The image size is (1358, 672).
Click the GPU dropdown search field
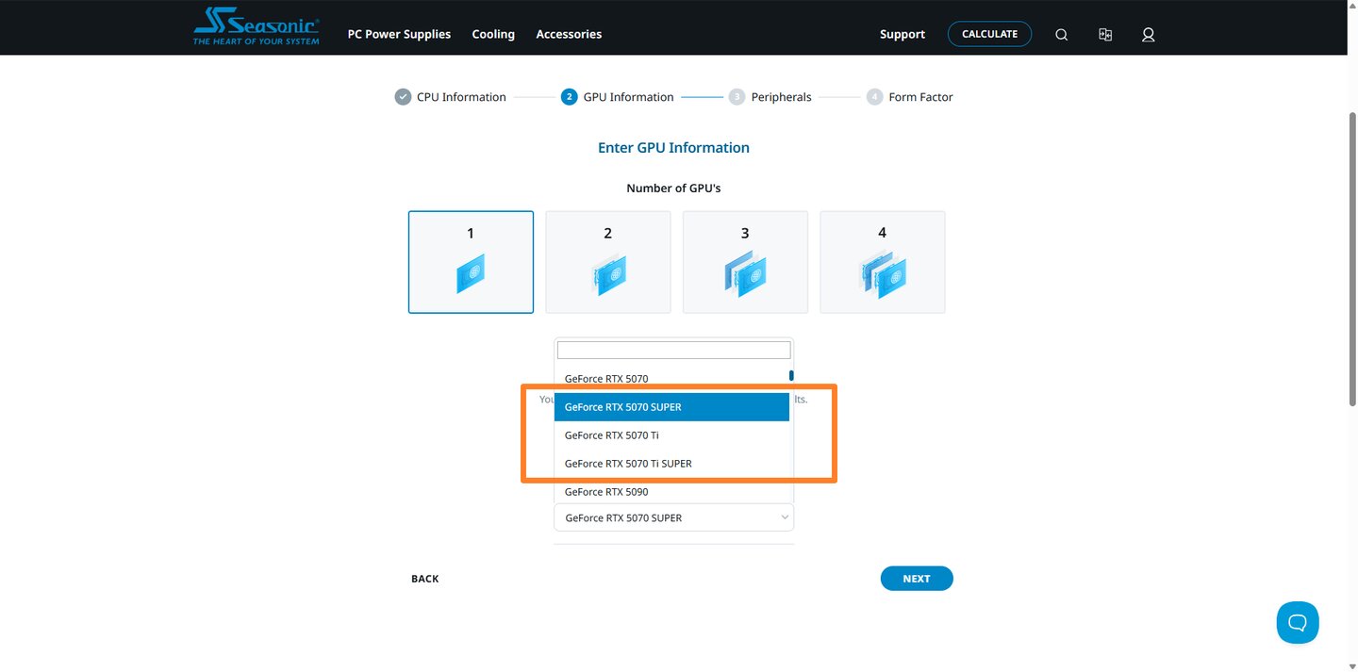(x=673, y=351)
